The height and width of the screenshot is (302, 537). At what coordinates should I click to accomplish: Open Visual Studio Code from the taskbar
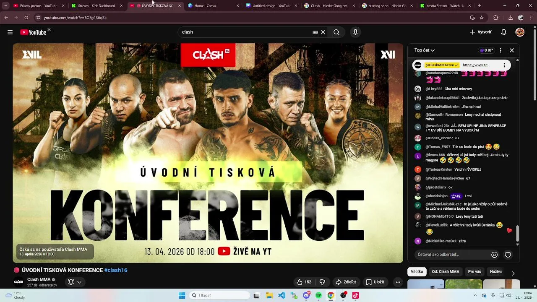coord(282,295)
